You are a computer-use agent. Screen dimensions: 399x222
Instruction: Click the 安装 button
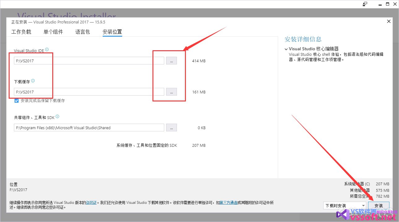[379, 205]
